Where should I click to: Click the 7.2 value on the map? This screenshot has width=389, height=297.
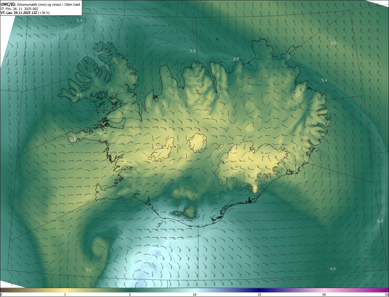click(x=100, y=19)
